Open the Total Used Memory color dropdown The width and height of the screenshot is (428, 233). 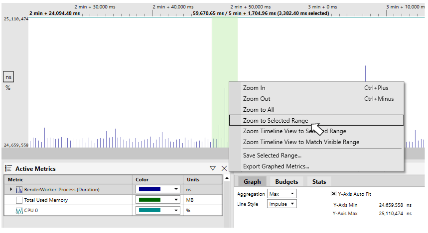pyautogui.click(x=176, y=200)
